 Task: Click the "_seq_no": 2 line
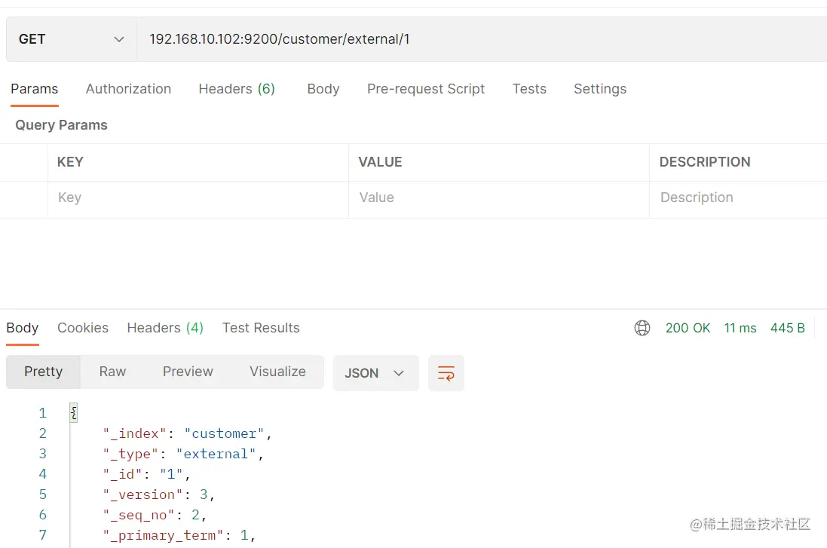click(155, 515)
